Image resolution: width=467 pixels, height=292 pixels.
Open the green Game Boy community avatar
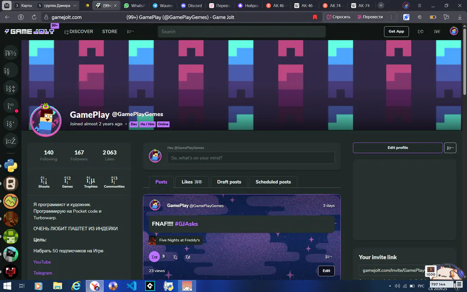(x=11, y=237)
